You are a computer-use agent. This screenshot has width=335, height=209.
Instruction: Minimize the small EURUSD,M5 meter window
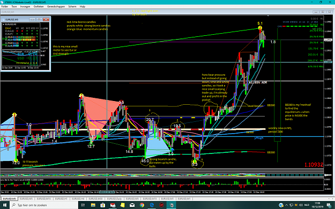(32, 19)
